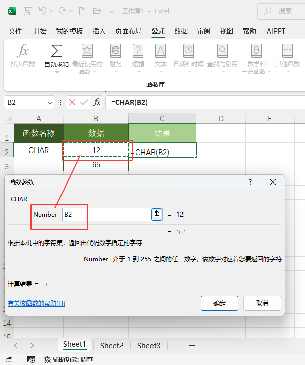Viewport: 305px width, 365px height.
Task: Click the 取消 button
Action: pyautogui.click(x=262, y=303)
